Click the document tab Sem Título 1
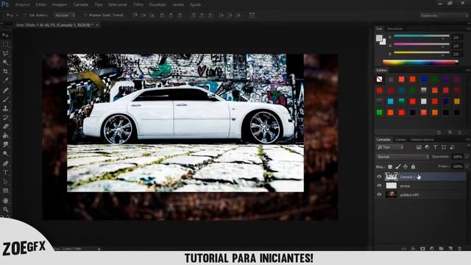 54,25
